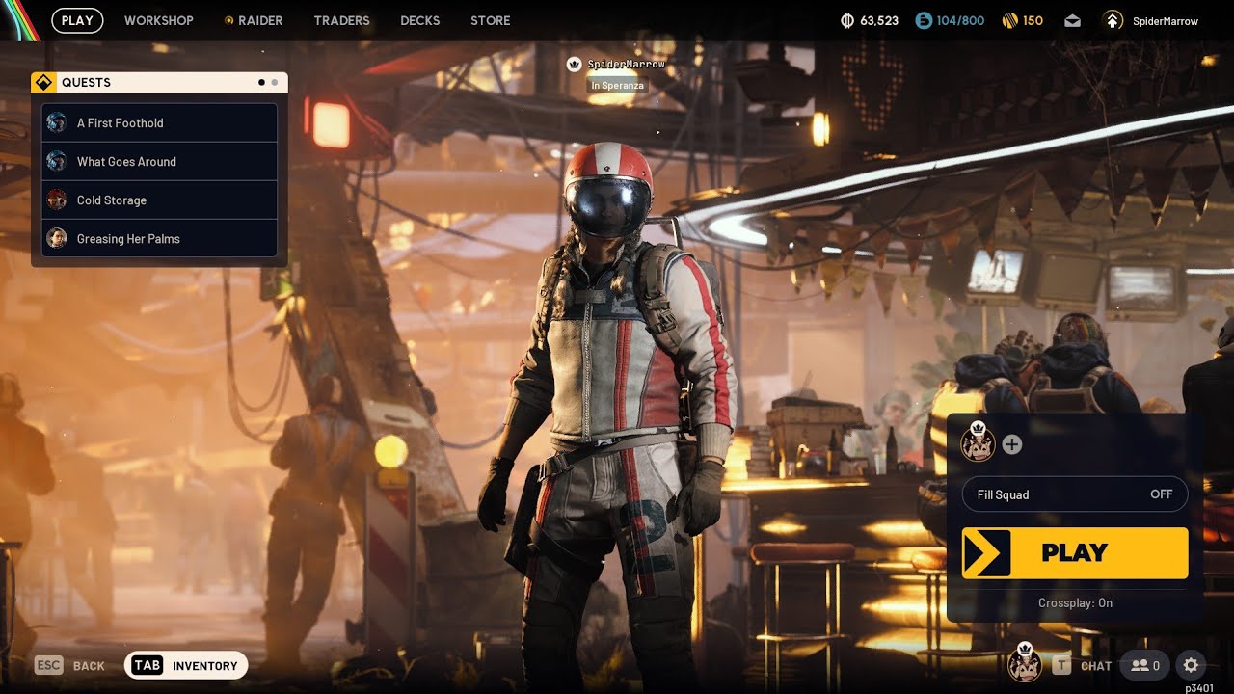Open the A First Foothold quest
1234x694 pixels.
click(x=160, y=123)
